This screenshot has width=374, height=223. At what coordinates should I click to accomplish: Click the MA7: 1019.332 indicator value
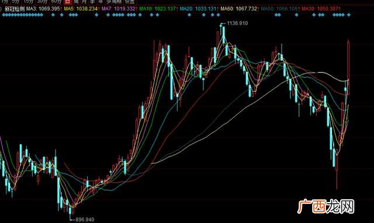click(119, 9)
